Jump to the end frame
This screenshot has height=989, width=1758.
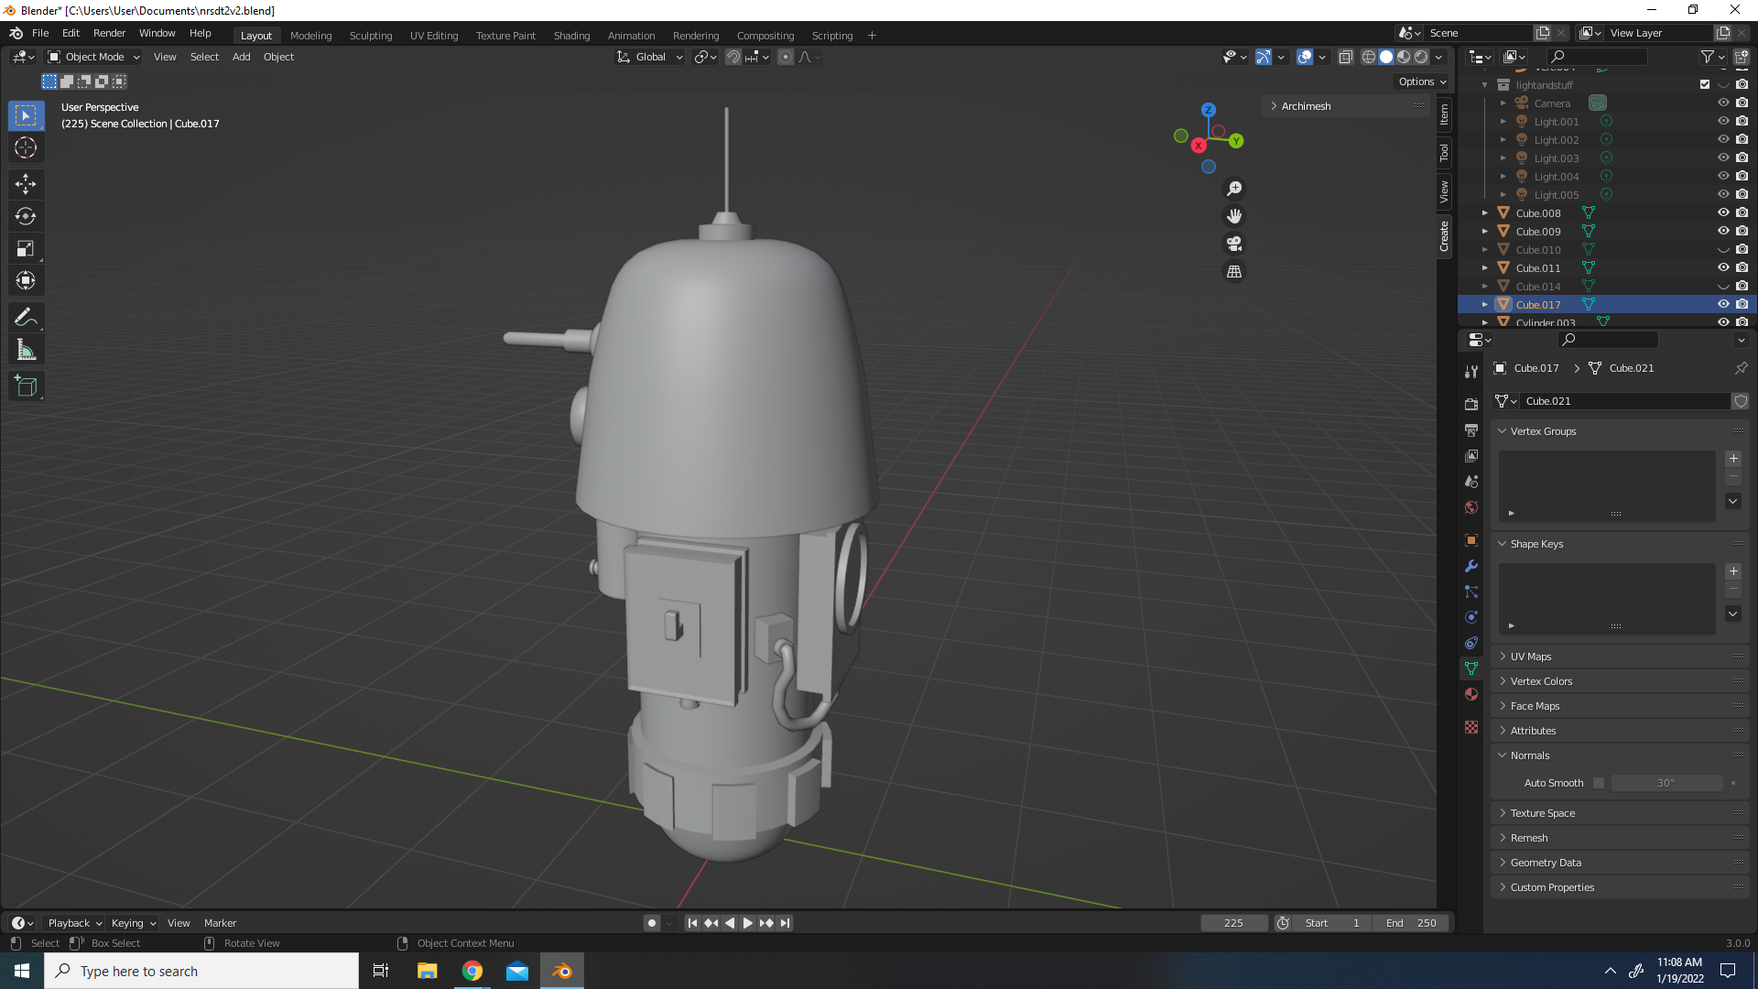pyautogui.click(x=785, y=923)
